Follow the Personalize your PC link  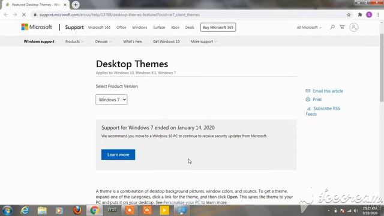(182, 203)
